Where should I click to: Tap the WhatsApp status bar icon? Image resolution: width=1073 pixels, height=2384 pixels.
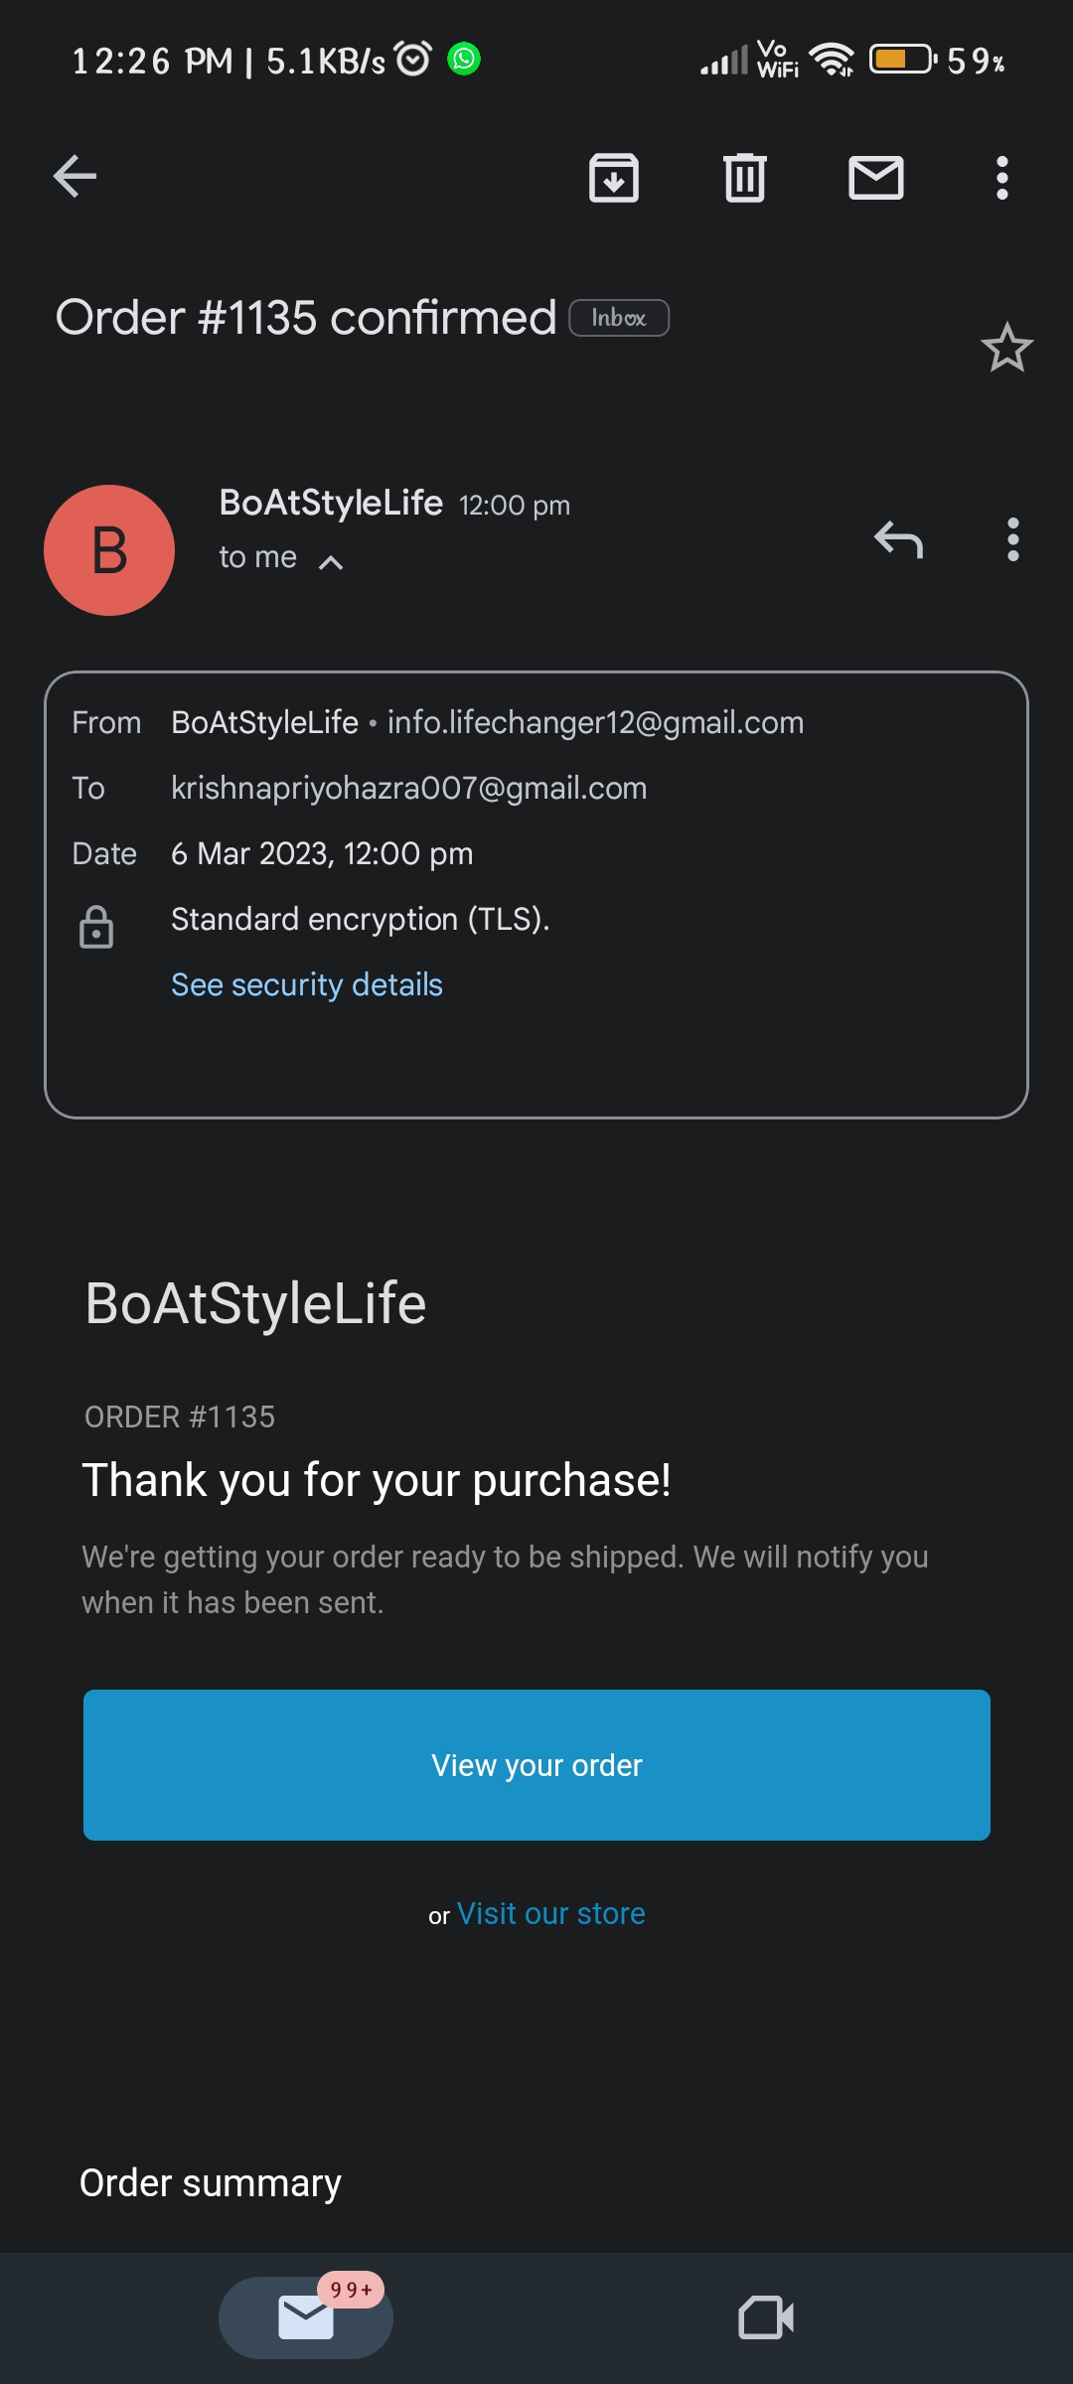click(x=464, y=60)
